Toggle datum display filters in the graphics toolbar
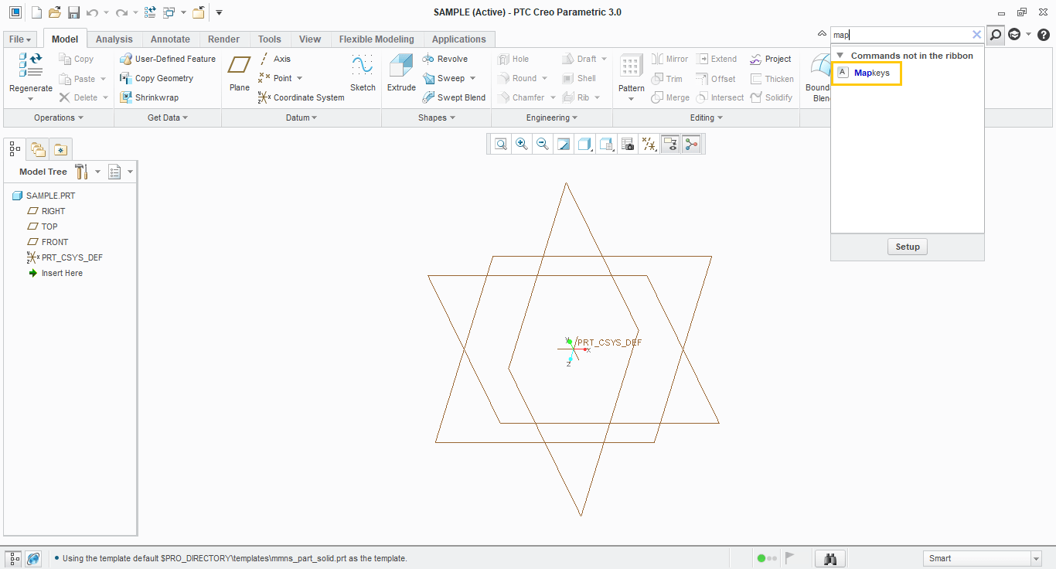This screenshot has height=569, width=1056. point(649,143)
